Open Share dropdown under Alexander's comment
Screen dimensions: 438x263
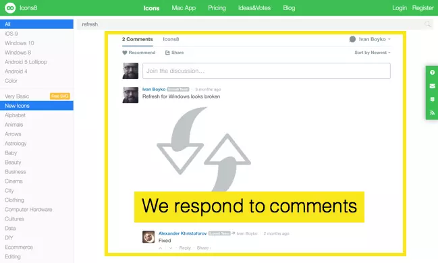(204, 248)
